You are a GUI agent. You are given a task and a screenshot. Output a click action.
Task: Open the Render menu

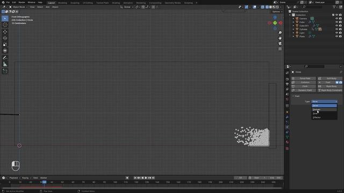coord(21,2)
